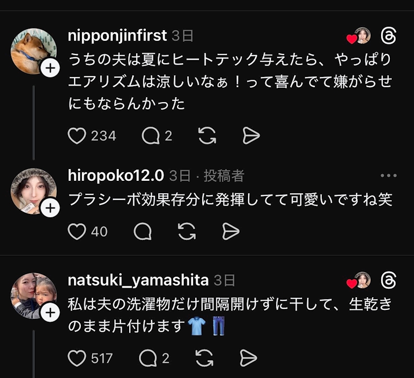Tap author-liked avatar on natsuki_yamashita comment
Image resolution: width=414 pixels, height=378 pixels.
coord(362,280)
